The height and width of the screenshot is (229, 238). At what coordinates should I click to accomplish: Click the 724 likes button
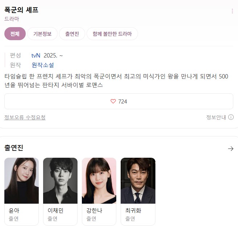(x=119, y=101)
